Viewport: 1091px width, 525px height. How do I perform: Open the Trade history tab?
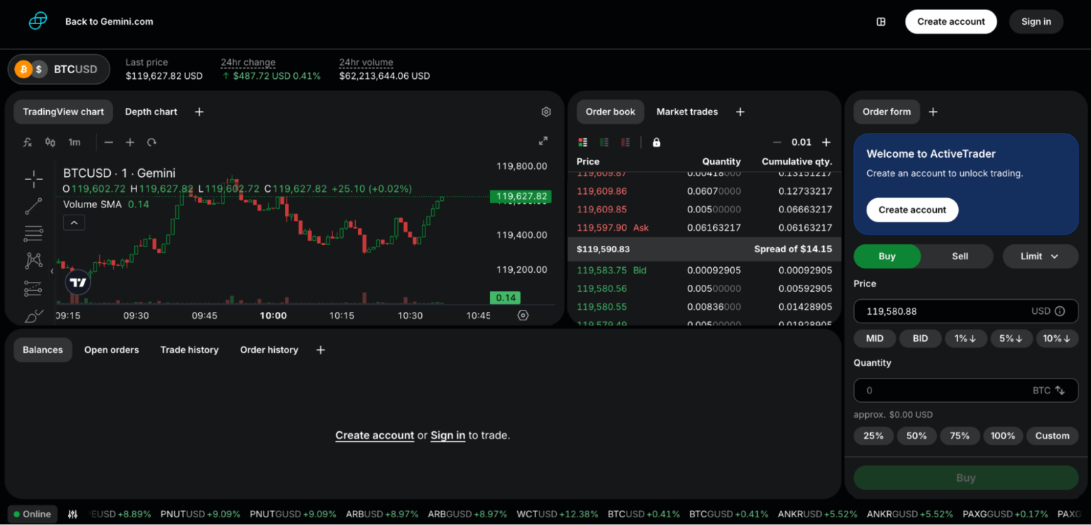(189, 350)
